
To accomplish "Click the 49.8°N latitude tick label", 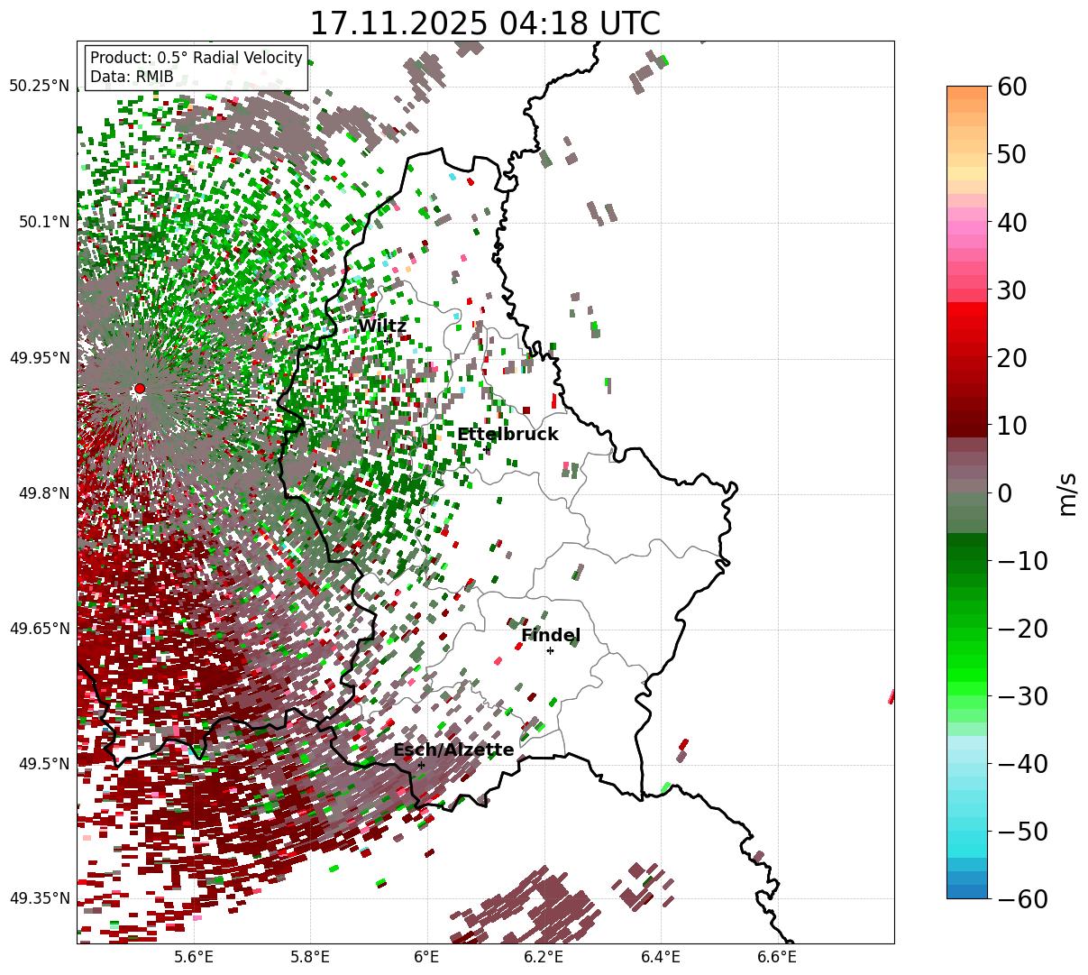I will (x=43, y=493).
